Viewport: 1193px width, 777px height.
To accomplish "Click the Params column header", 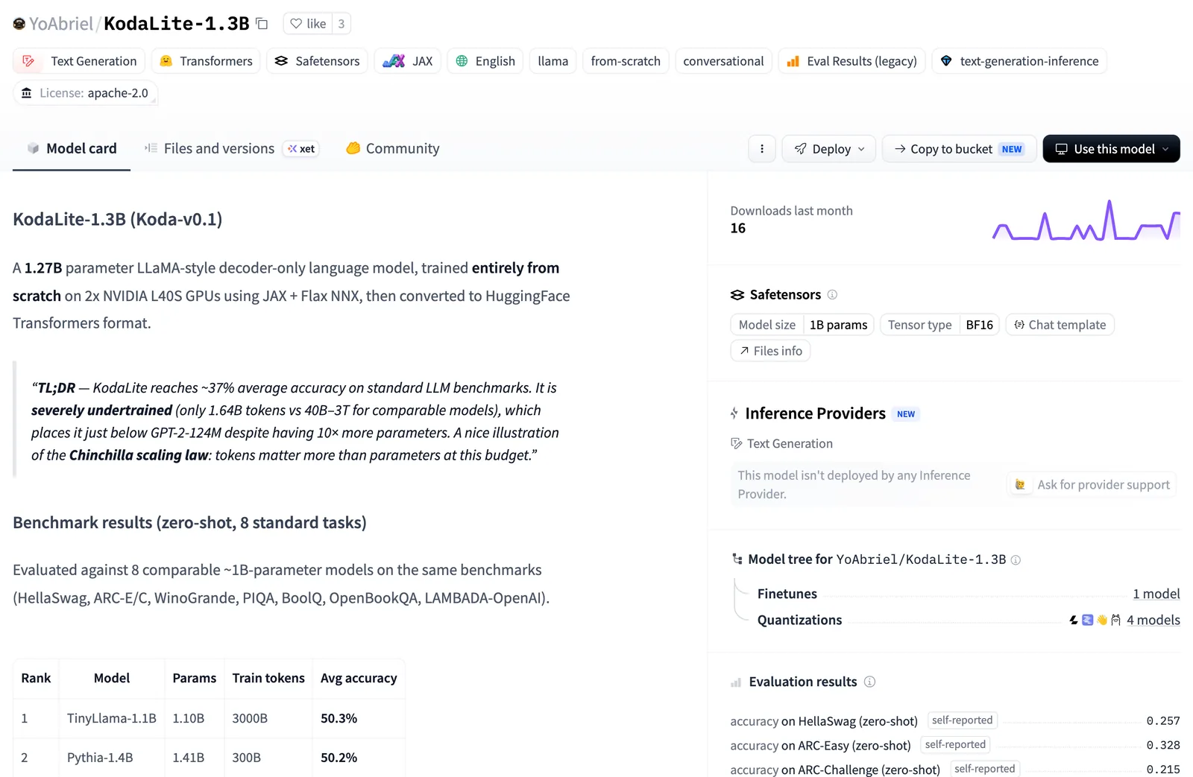I will [194, 678].
